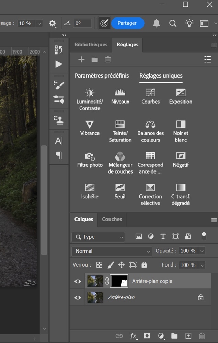Hide the Arrière-plan layer
The width and height of the screenshot is (218, 343).
[78, 297]
